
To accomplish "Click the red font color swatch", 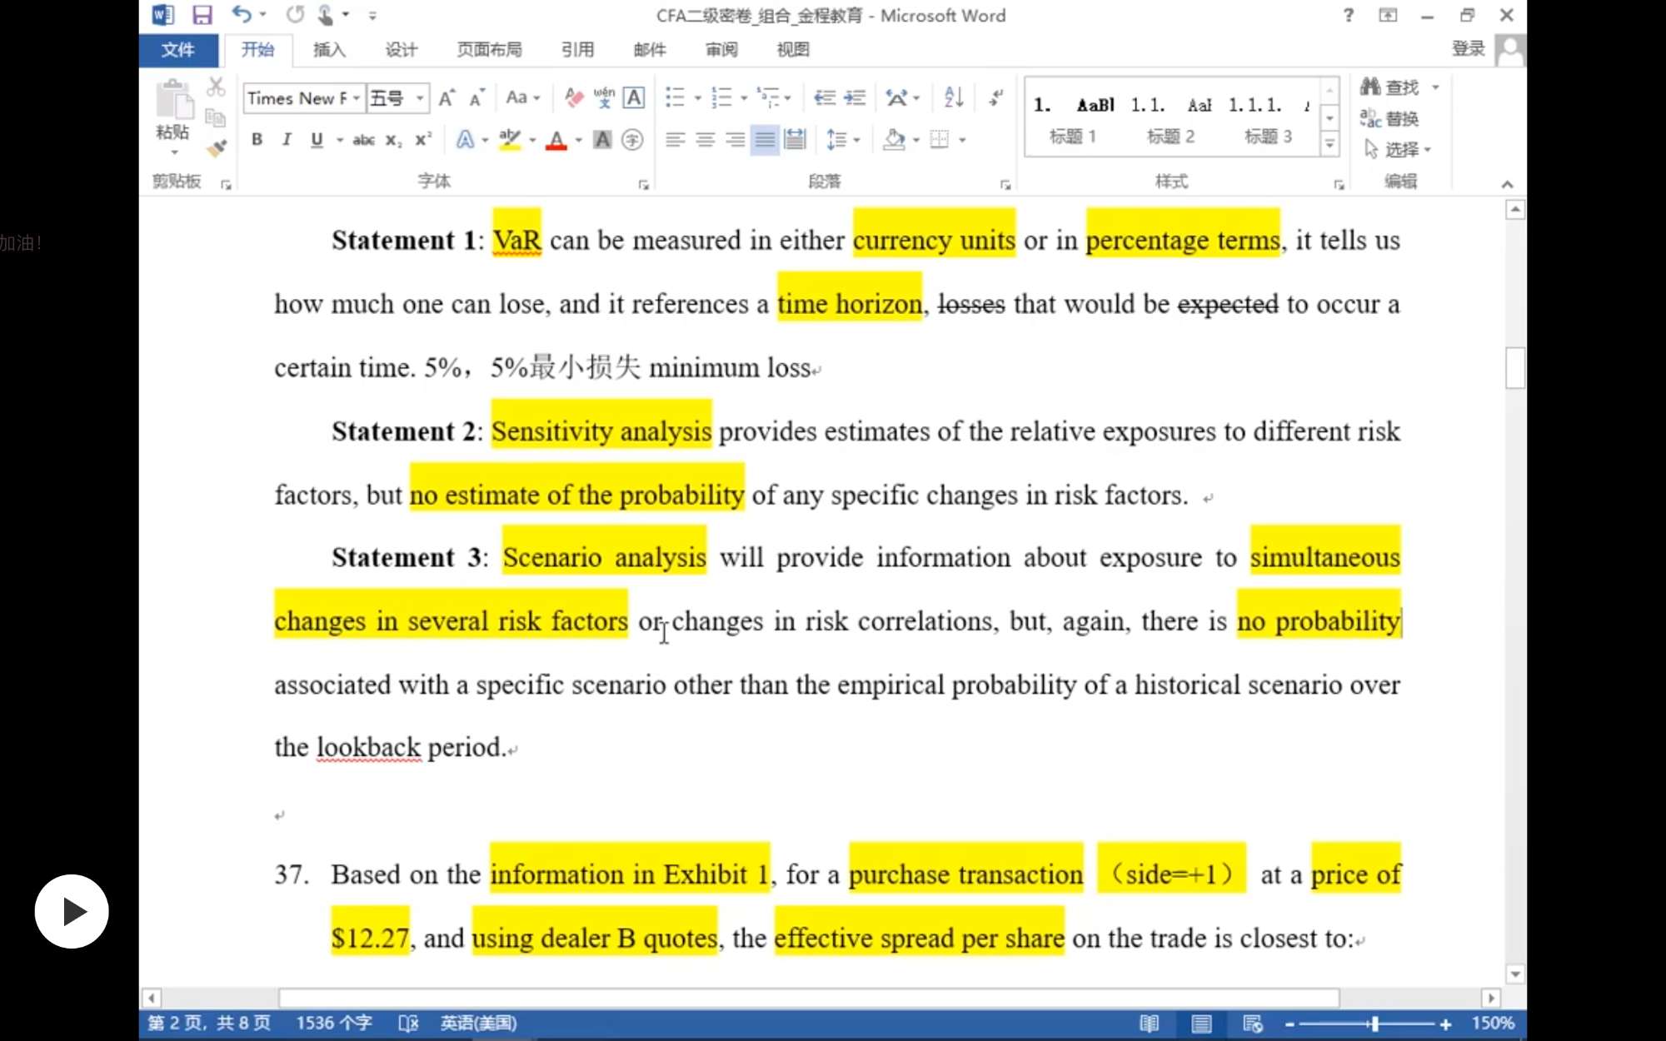I will [x=556, y=141].
